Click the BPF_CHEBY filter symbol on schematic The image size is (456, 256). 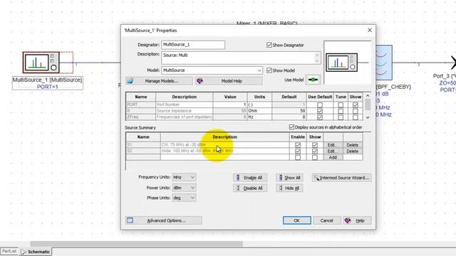click(384, 63)
